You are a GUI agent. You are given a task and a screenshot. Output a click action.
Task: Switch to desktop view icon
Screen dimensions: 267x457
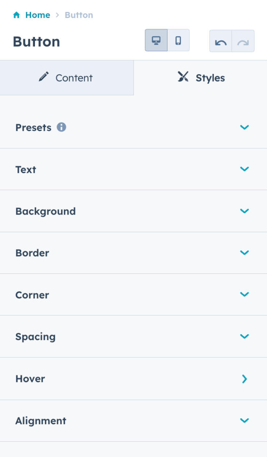pos(156,40)
